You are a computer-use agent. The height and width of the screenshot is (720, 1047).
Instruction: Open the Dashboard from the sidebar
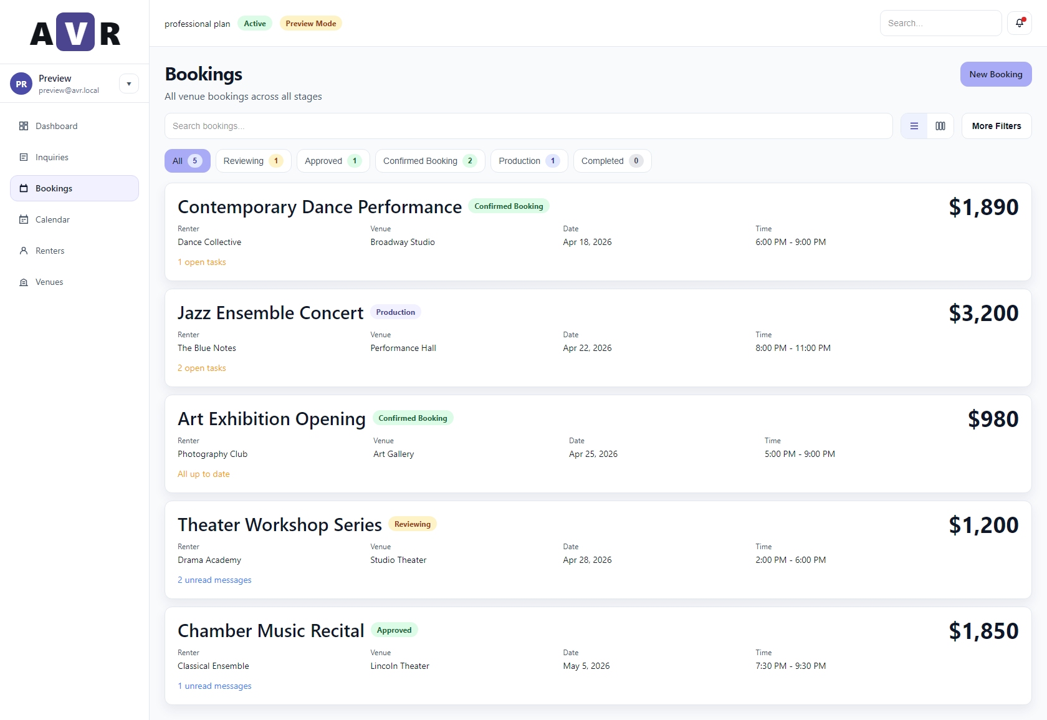[x=56, y=126]
